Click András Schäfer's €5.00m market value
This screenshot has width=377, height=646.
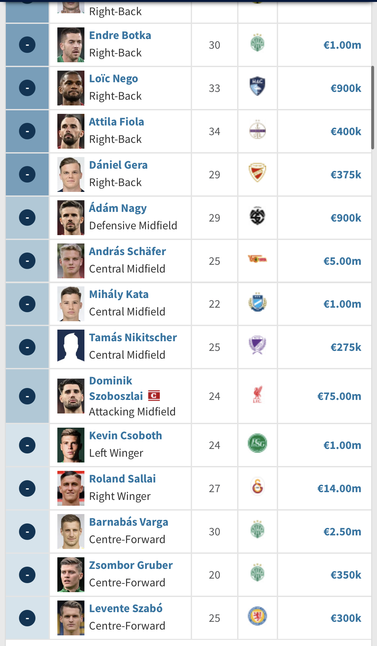tap(342, 261)
